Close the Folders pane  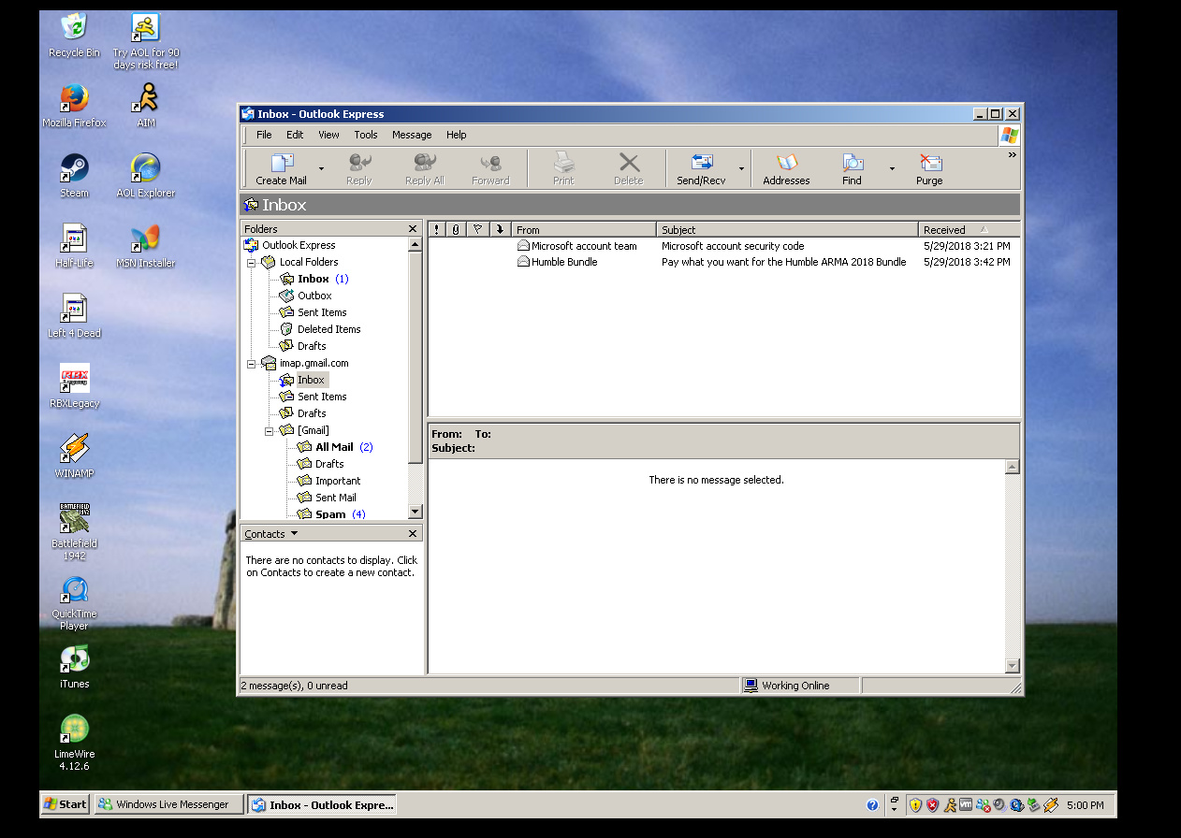(x=413, y=229)
